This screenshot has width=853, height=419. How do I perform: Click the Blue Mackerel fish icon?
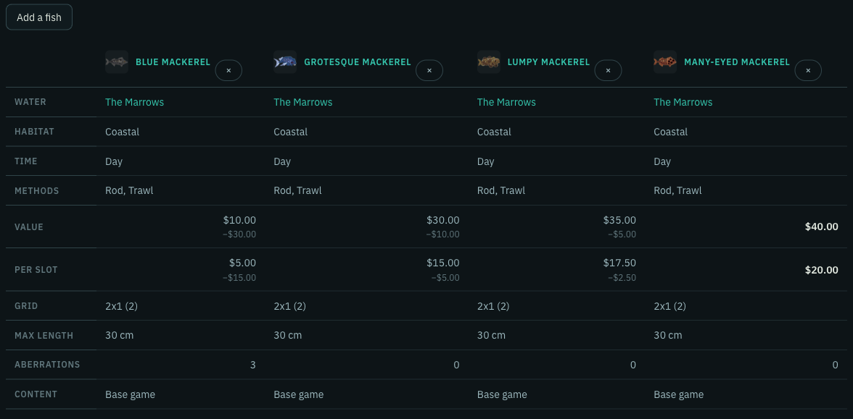click(x=116, y=62)
